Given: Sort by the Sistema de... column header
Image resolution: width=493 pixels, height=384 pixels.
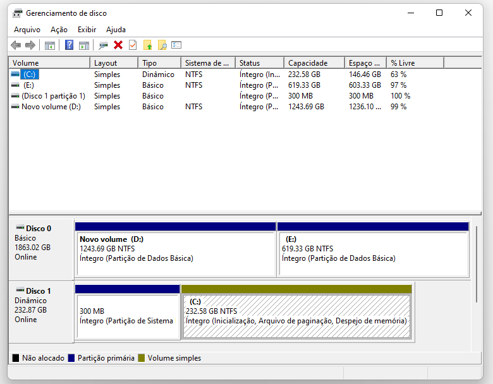Looking at the screenshot, I should (208, 63).
